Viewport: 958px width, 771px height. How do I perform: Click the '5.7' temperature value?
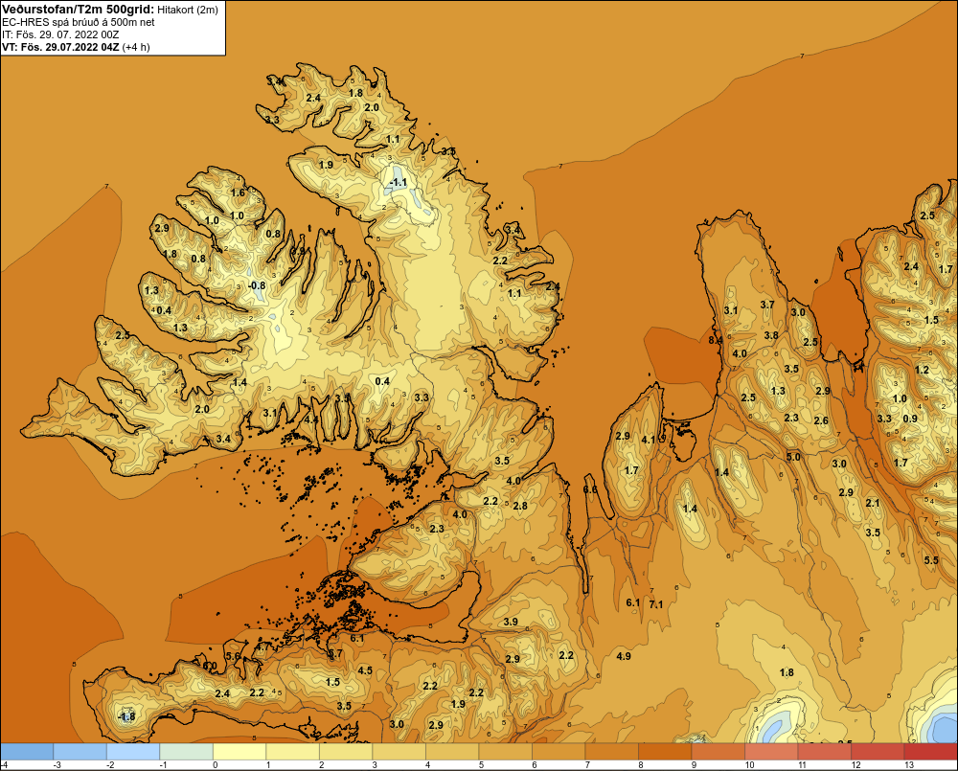click(x=335, y=653)
